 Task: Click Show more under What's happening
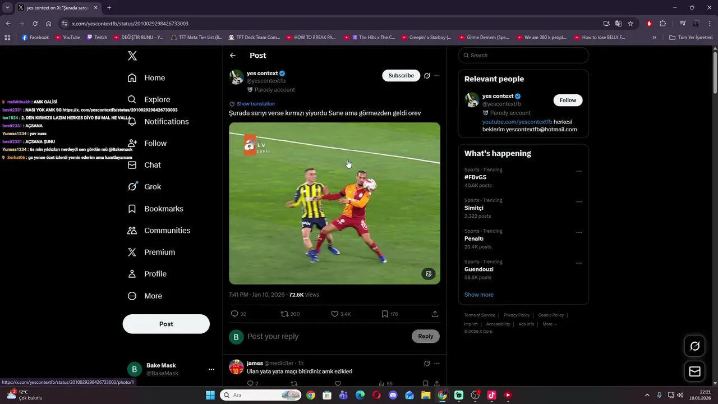point(479,295)
